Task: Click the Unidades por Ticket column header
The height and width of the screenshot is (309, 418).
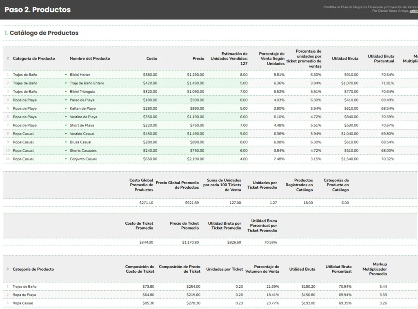Action: (x=225, y=269)
